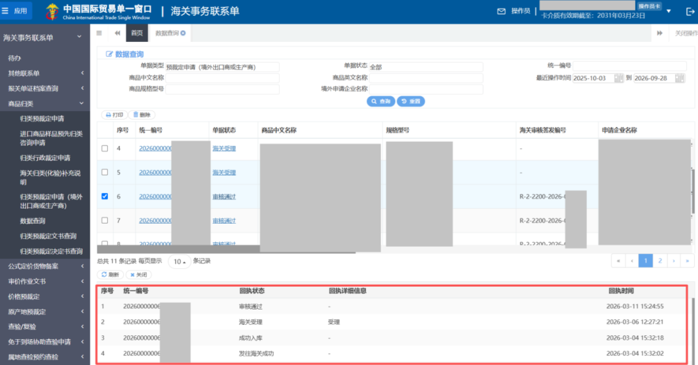This screenshot has height=365, width=698.
Task: Switch to the 首页 tab
Action: point(136,33)
